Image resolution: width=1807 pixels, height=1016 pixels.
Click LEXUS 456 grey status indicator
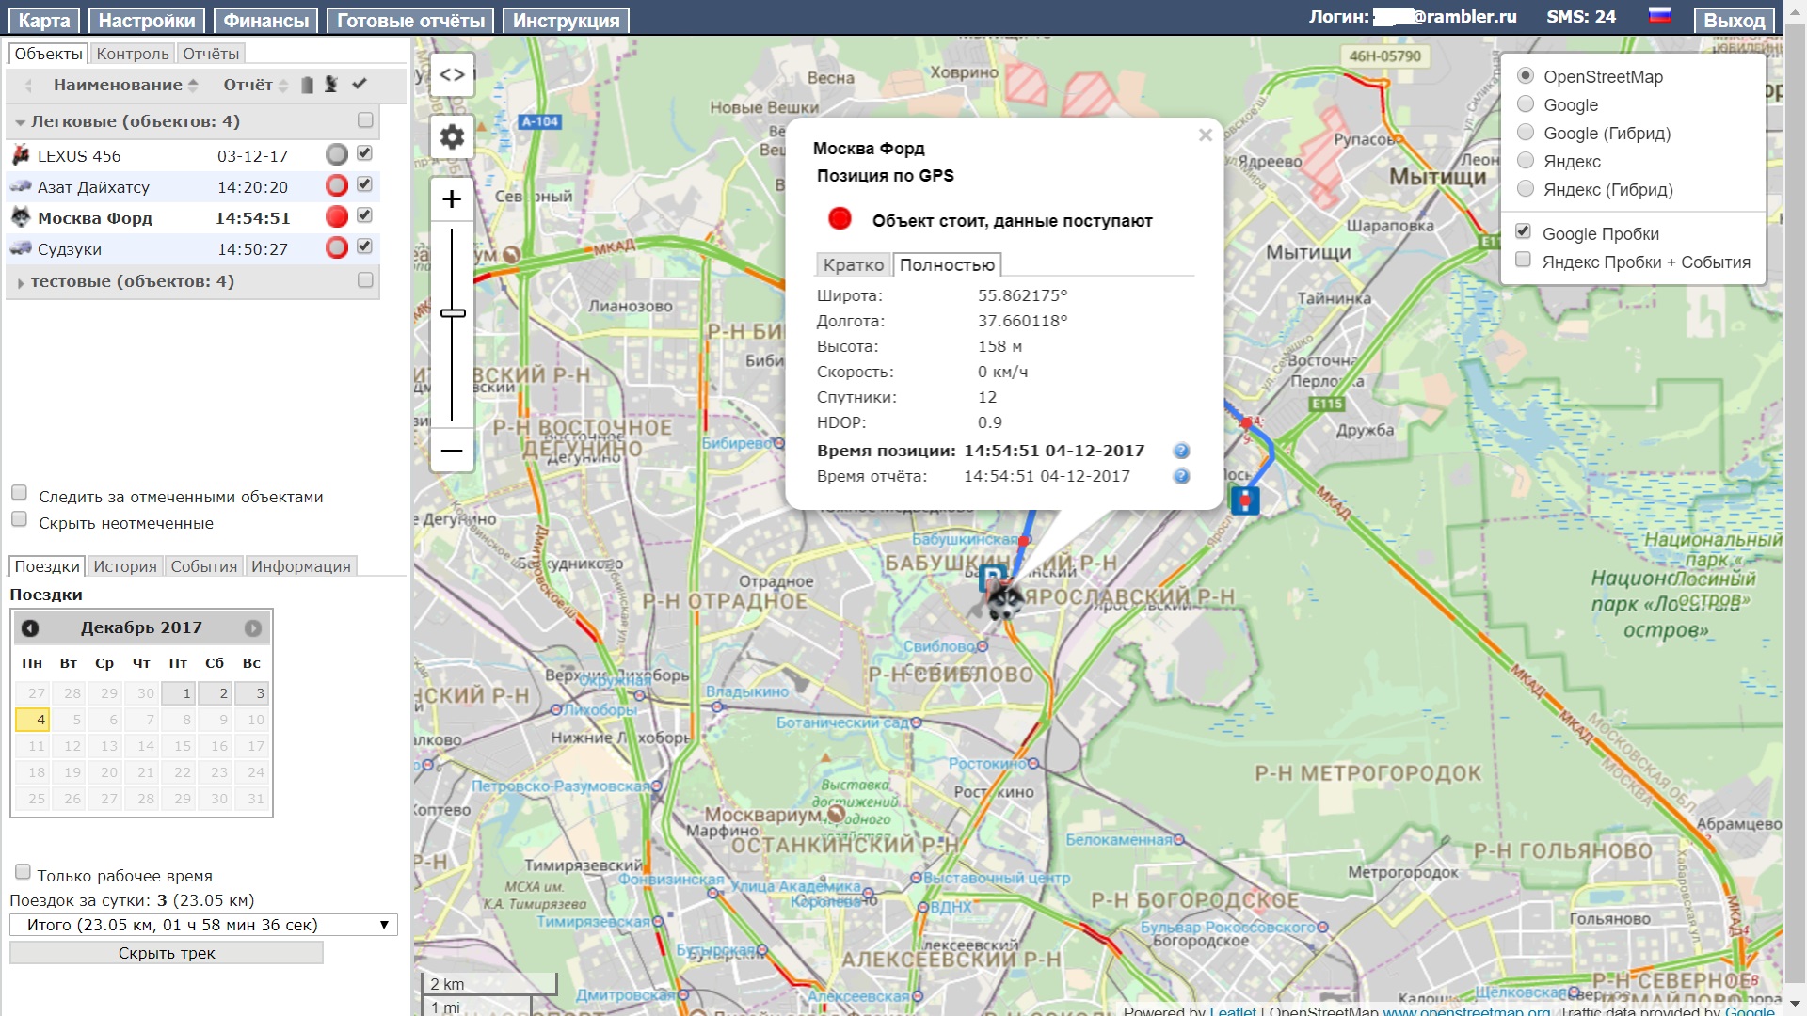pyautogui.click(x=336, y=154)
